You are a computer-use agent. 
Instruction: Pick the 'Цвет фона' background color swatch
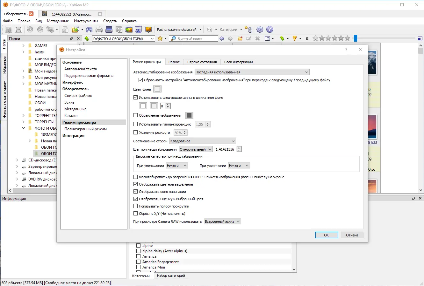pyautogui.click(x=157, y=89)
